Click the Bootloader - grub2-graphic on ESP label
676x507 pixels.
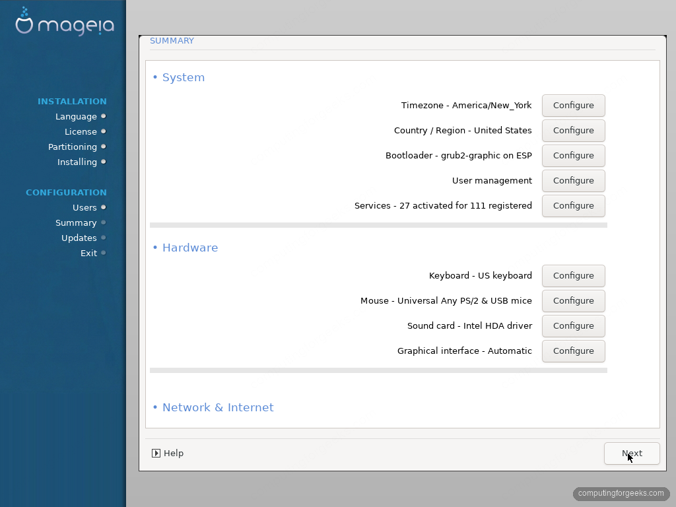click(x=459, y=156)
